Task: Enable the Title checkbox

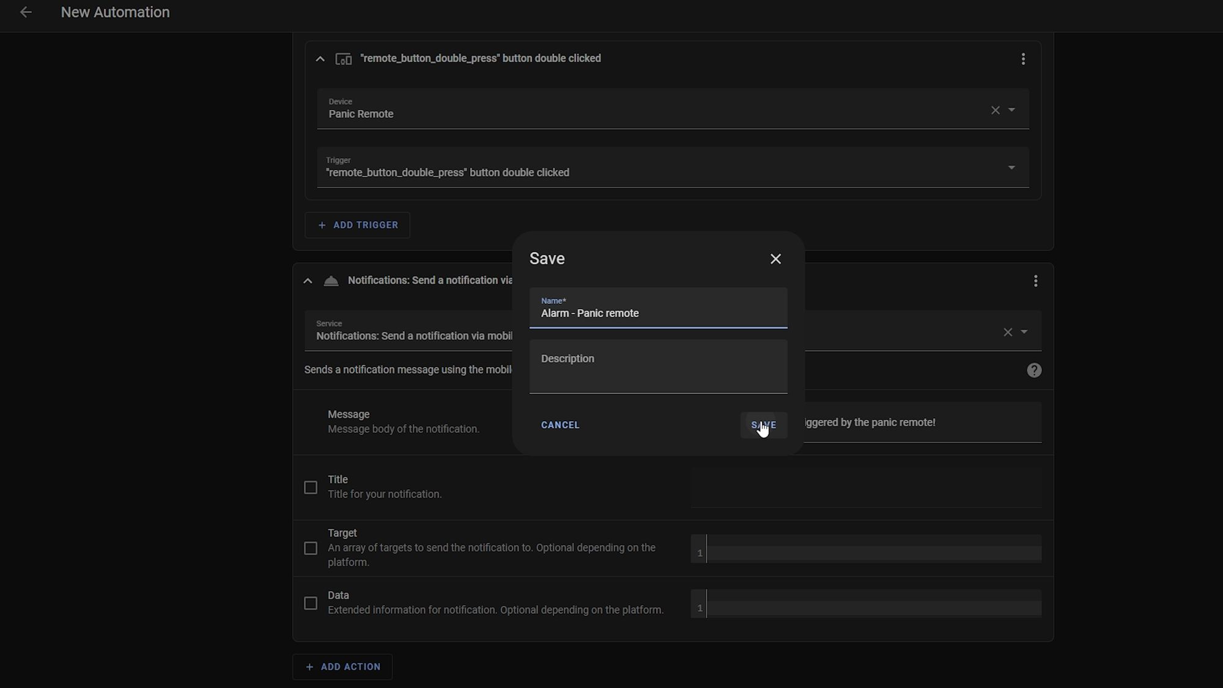Action: [311, 487]
